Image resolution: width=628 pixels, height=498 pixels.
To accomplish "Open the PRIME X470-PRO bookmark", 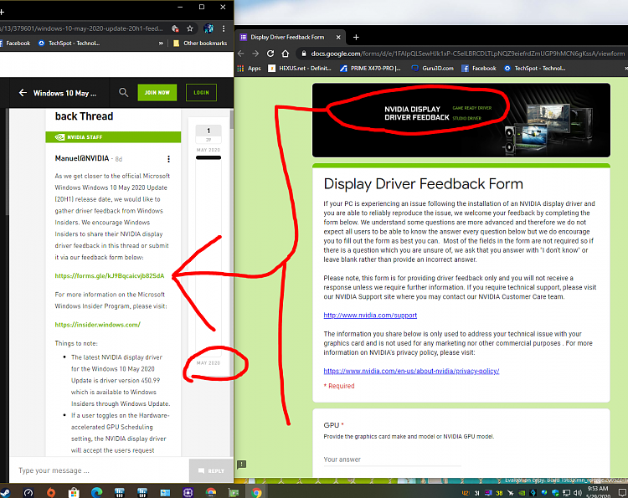I will point(370,69).
